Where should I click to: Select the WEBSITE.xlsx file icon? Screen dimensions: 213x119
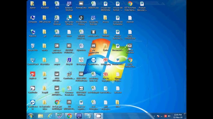pyautogui.click(x=93, y=5)
